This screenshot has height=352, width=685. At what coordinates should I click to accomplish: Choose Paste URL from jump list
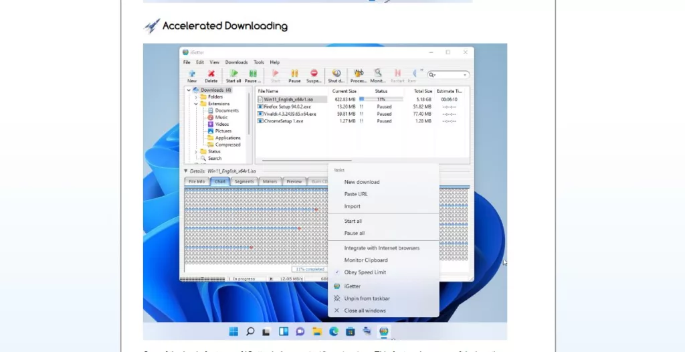click(x=356, y=194)
